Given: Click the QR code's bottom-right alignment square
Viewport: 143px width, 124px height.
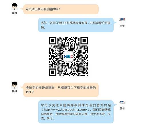Looking at the screenshot, I should click(81, 69).
